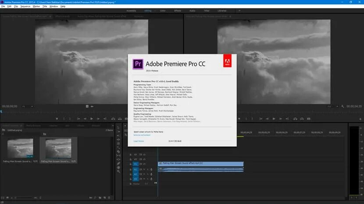
Task: Switch Project panel to List view
Action: (x=3, y=198)
